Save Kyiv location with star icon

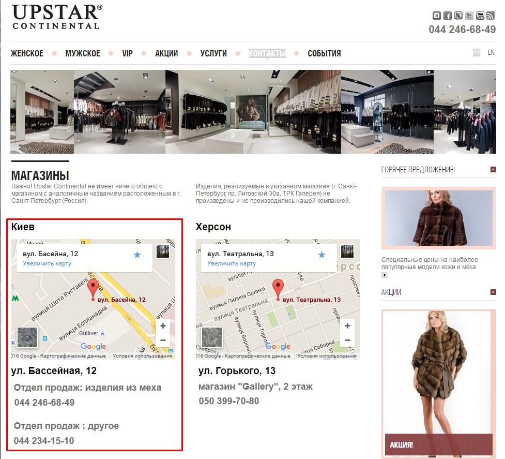coord(137,255)
